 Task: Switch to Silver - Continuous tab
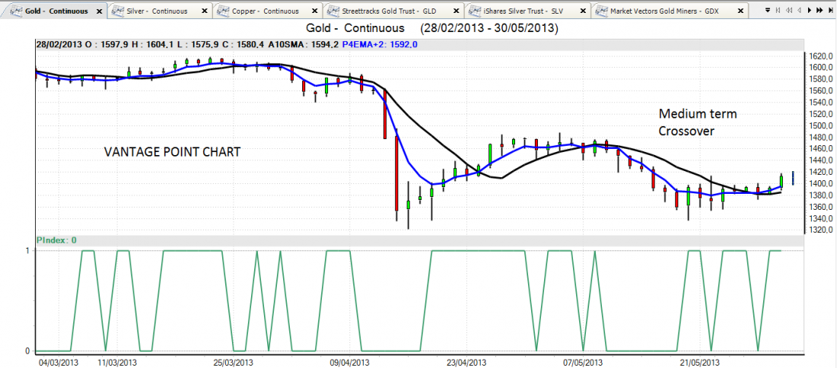161,11
